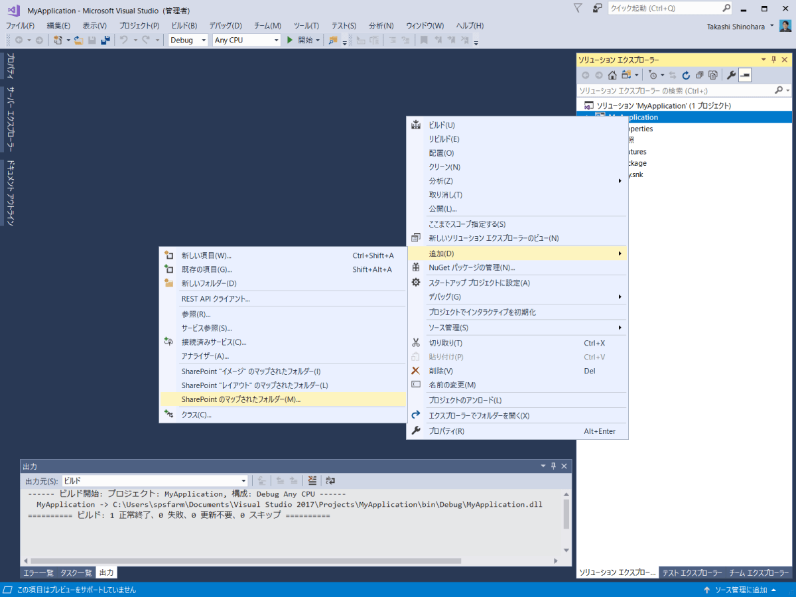
Task: Select 配置(O) in context menu
Action: 517,153
